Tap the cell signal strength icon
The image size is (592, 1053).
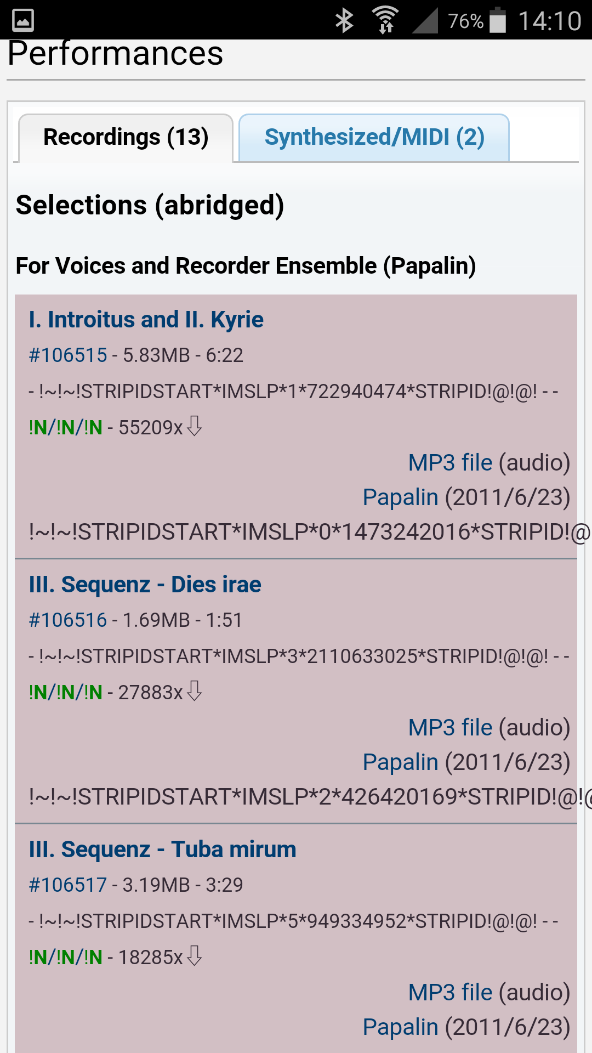pyautogui.click(x=425, y=20)
